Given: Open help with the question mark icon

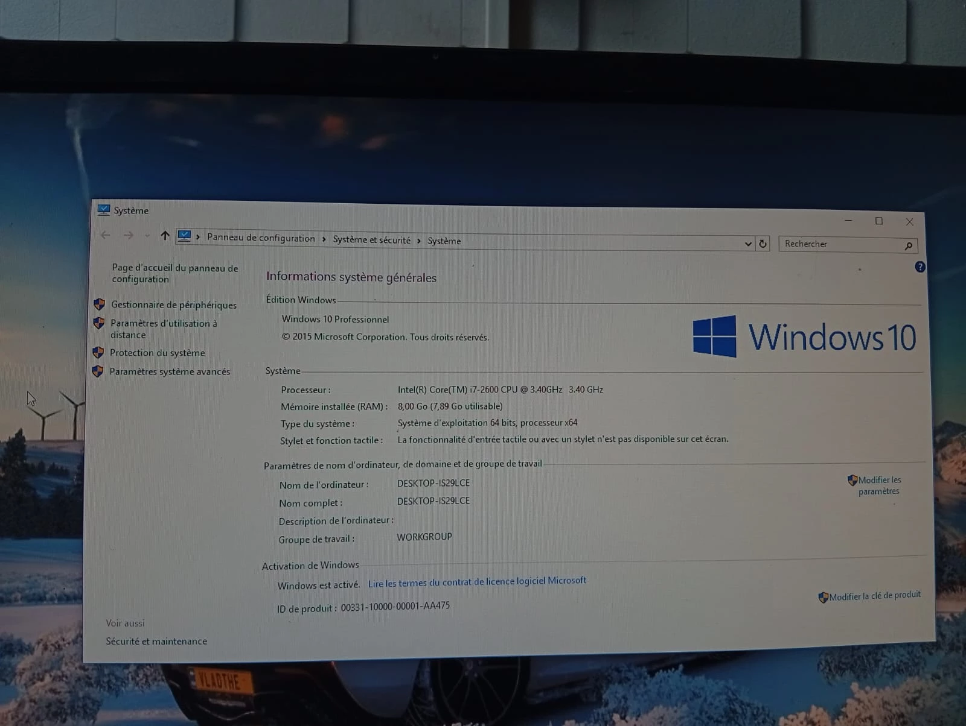Looking at the screenshot, I should [x=920, y=267].
